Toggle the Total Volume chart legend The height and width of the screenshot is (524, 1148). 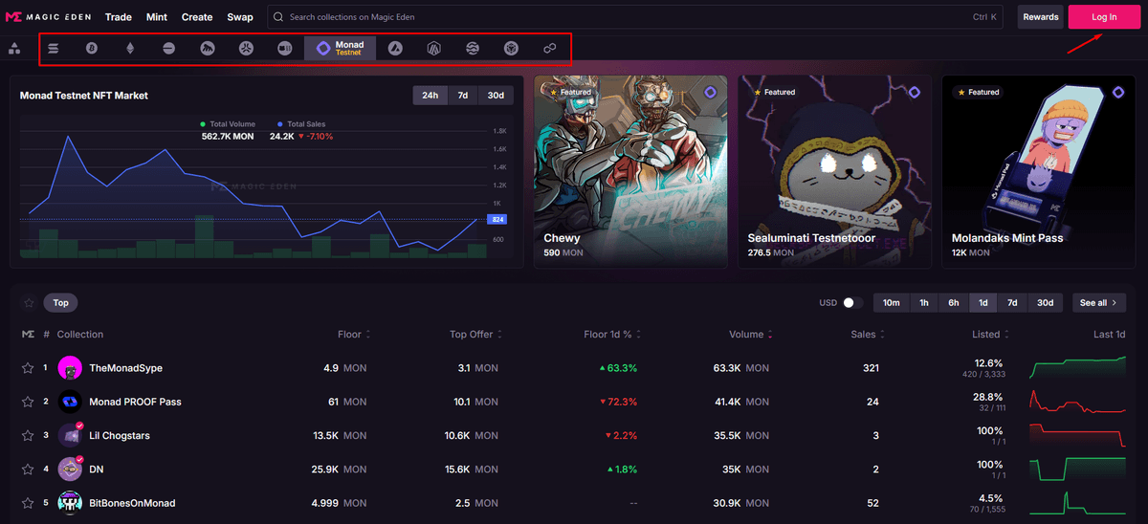tap(228, 124)
